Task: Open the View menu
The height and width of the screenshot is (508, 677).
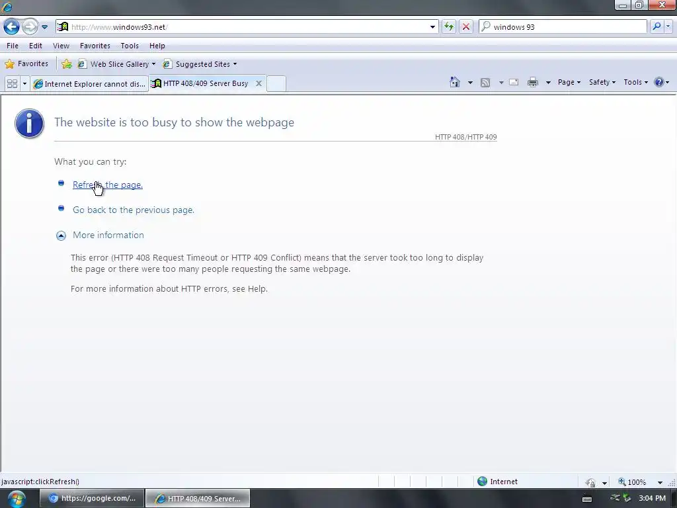Action: point(61,46)
